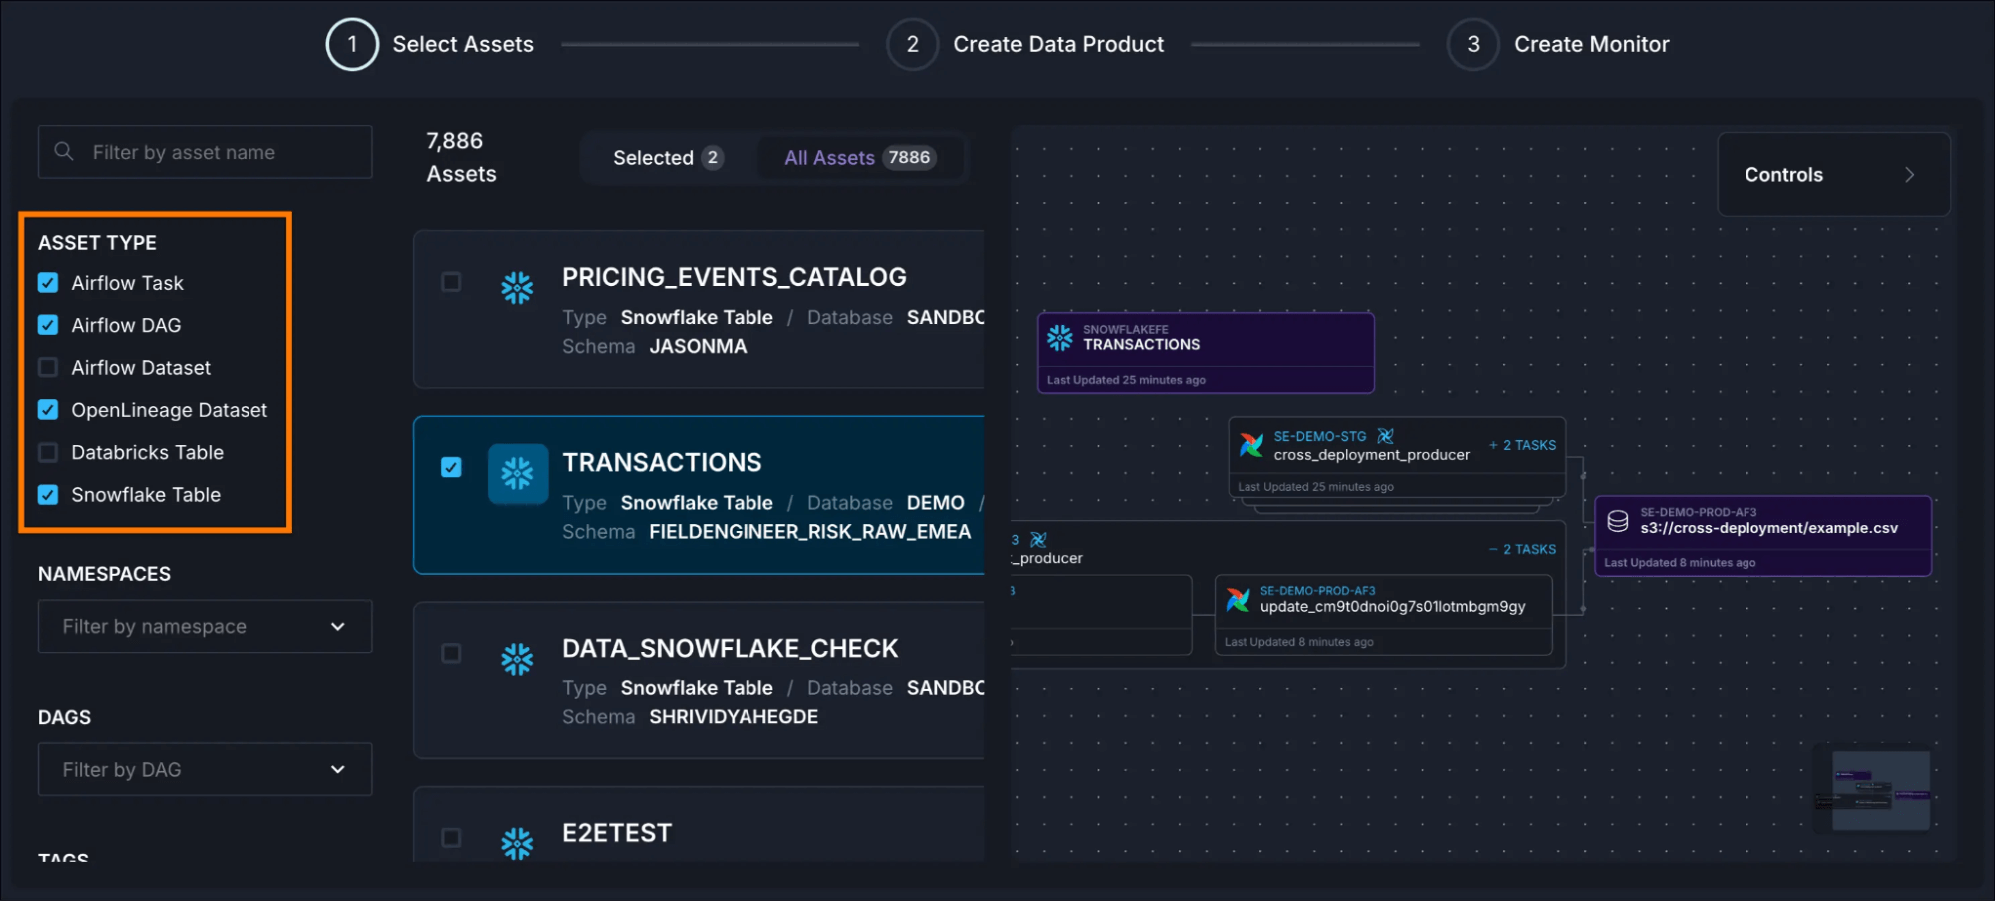This screenshot has height=901, width=1995.
Task: Click the Snowflake icon on DATA_SNOWFLAKE_CHECK
Action: (517, 659)
